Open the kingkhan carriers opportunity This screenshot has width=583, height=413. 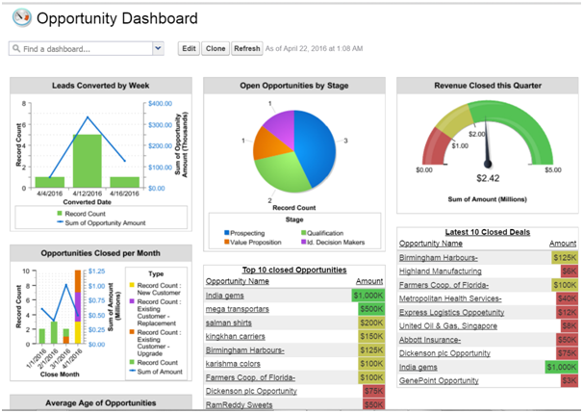tap(236, 336)
